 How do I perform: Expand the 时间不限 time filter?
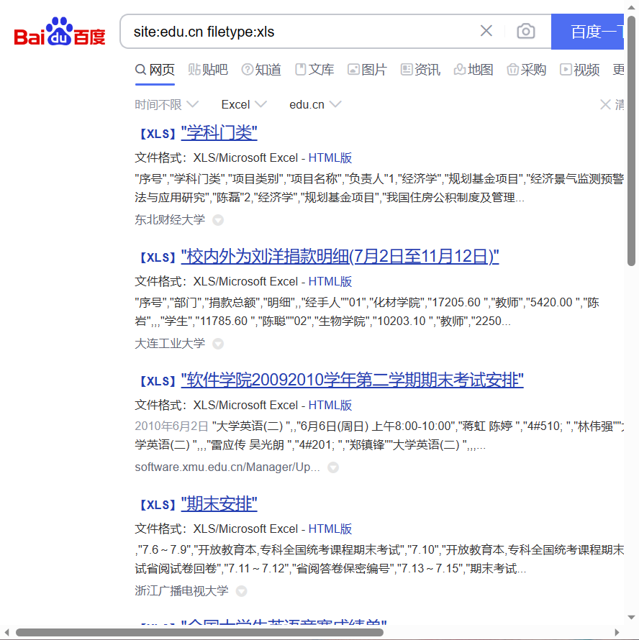(167, 104)
